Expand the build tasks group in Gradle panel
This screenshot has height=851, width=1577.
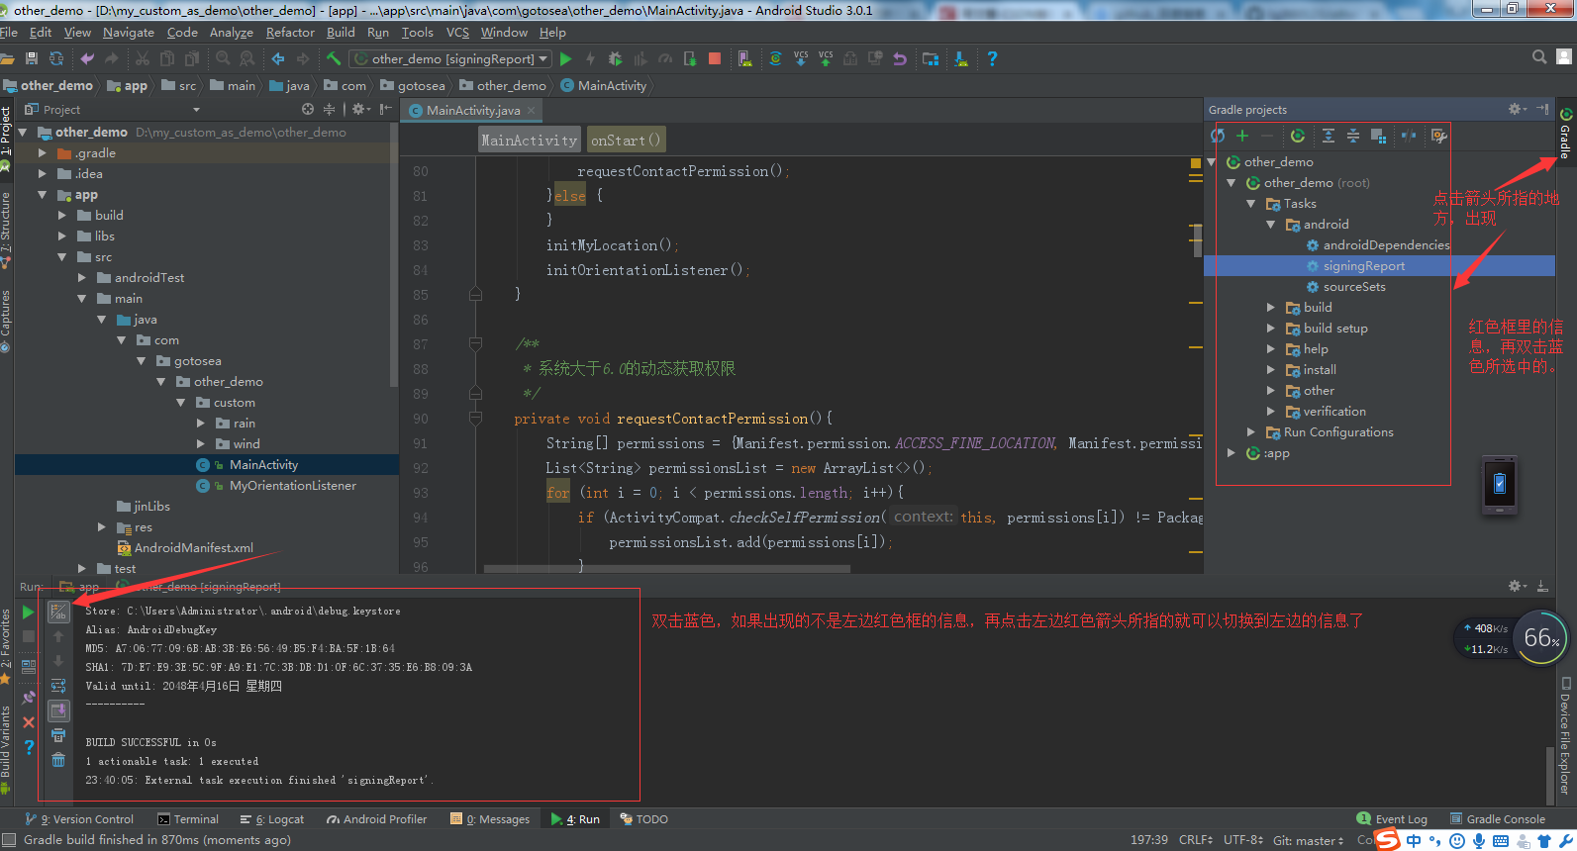(1271, 308)
